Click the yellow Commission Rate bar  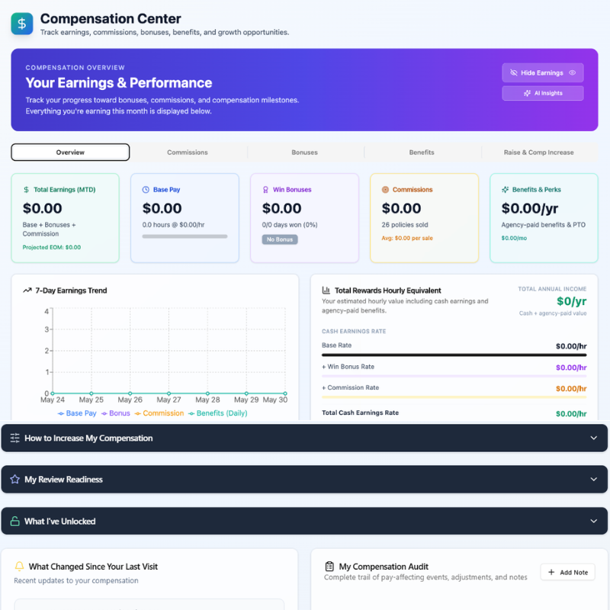(x=454, y=397)
